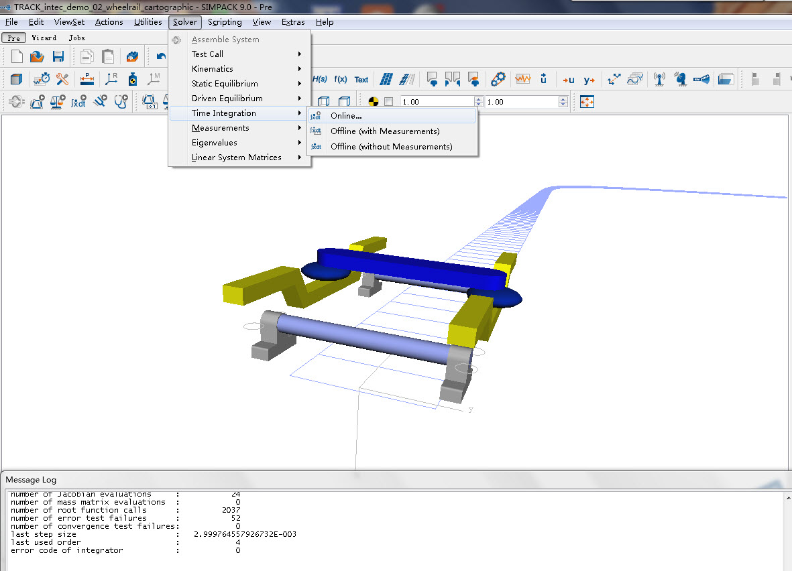
Task: Expand the Test Call submenu
Action: coord(239,54)
